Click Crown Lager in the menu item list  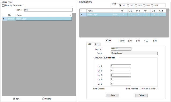[x=44, y=19]
